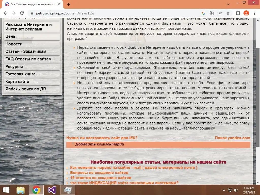Viewport: 260px width, 195px height.
Task: Go back to the previous page
Action: pos(6,13)
